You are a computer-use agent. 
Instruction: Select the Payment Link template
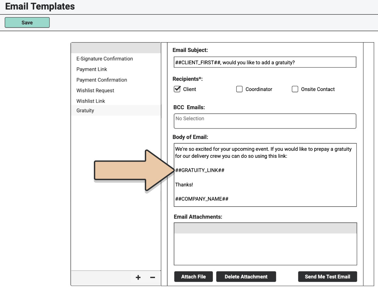(92, 69)
